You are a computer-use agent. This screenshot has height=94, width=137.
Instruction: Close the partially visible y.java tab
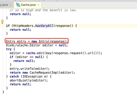[x=11, y=5]
